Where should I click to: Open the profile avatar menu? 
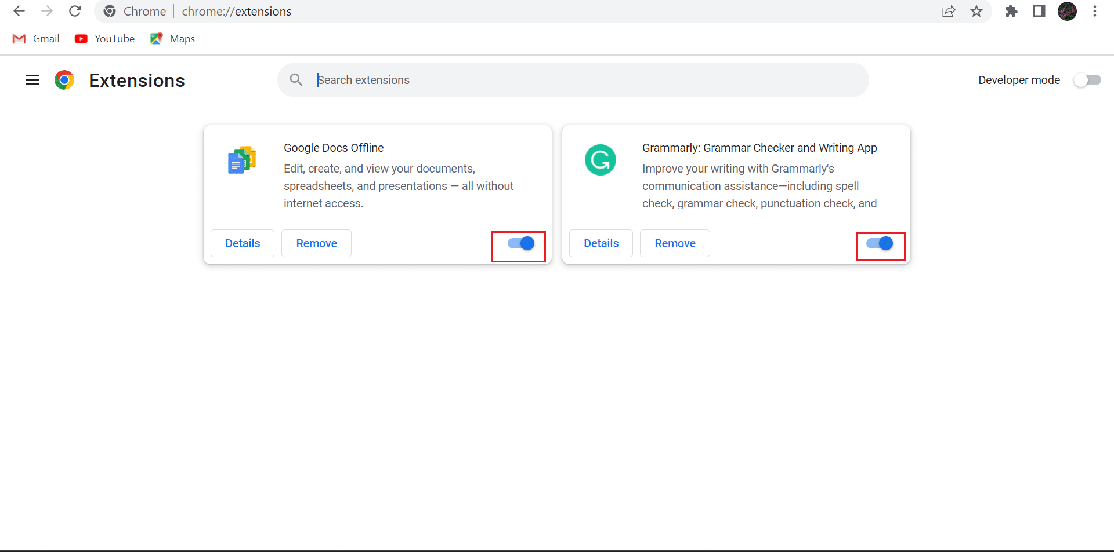pos(1067,11)
